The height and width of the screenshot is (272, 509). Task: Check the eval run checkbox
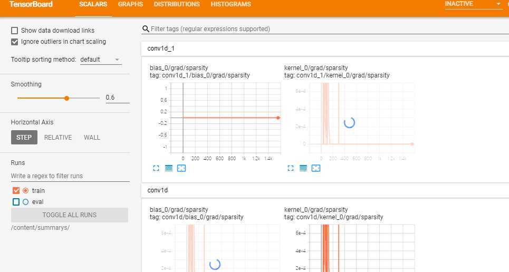16,202
